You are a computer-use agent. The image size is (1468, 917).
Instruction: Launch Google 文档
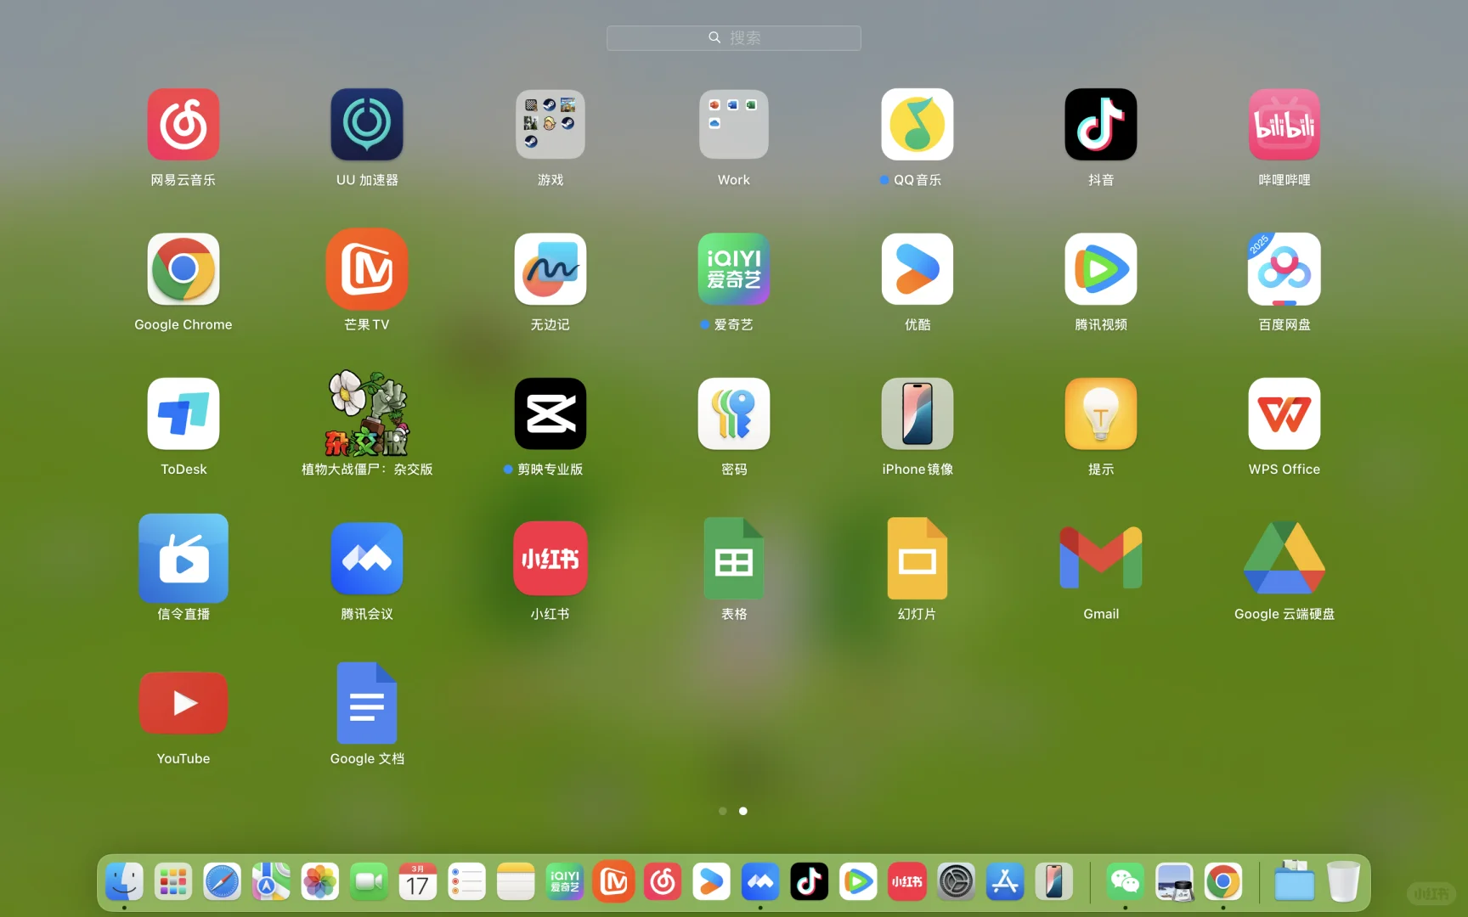coord(367,703)
